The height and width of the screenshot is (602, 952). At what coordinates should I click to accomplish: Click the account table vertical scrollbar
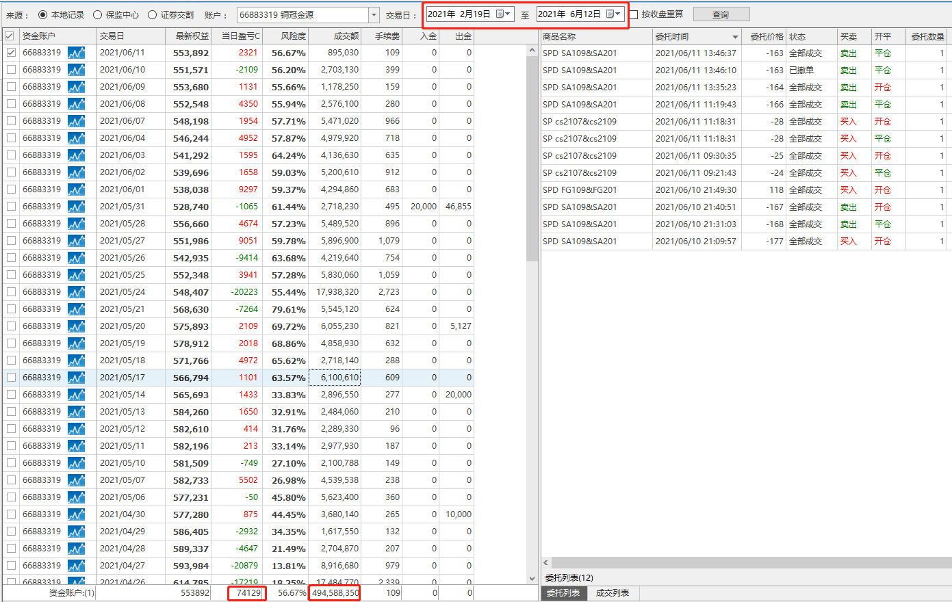[532, 157]
